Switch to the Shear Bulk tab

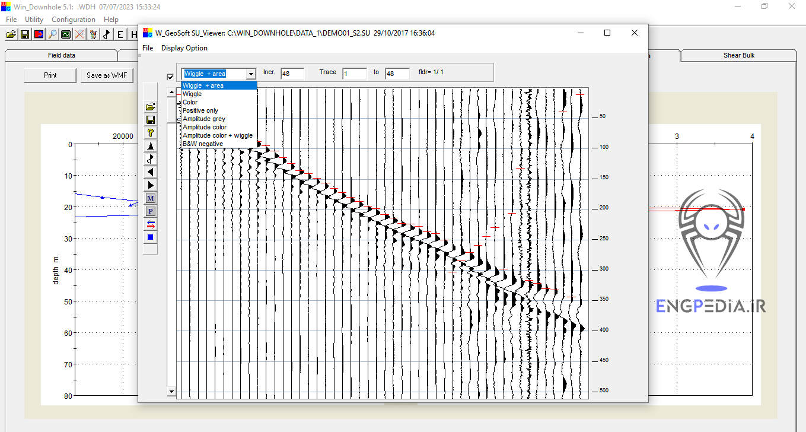(739, 55)
